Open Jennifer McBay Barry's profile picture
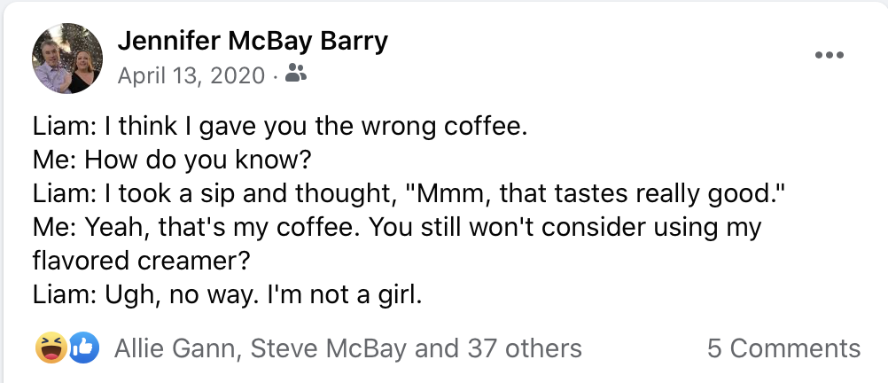Screen dimensions: 888x383 [66, 59]
